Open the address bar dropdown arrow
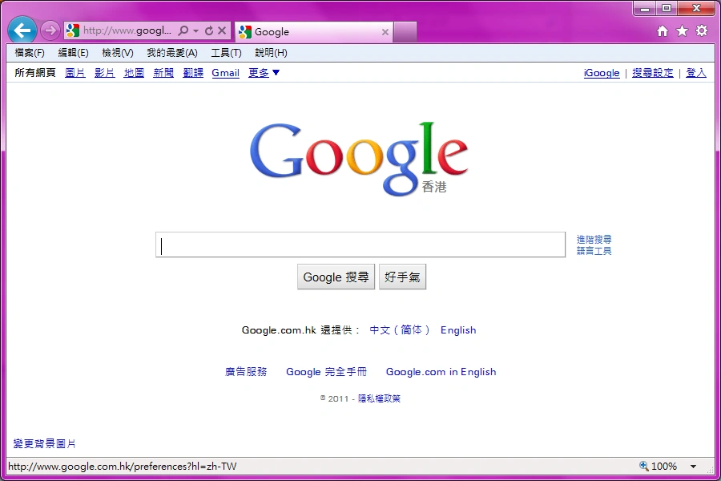This screenshot has height=481, width=721. coord(196,30)
